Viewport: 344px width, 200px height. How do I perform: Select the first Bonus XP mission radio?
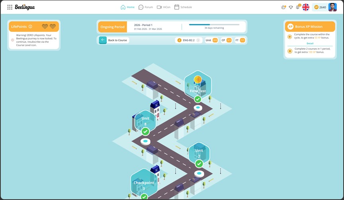(290, 37)
